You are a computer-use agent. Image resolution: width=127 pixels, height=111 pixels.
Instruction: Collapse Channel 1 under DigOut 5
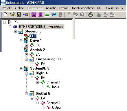[37, 103]
